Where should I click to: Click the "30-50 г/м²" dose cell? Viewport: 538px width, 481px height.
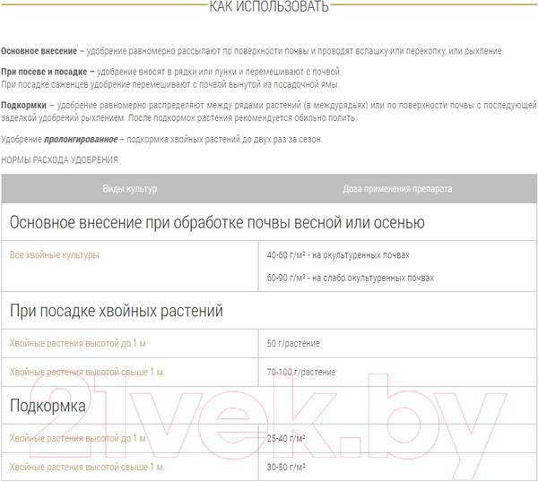pyautogui.click(x=287, y=467)
